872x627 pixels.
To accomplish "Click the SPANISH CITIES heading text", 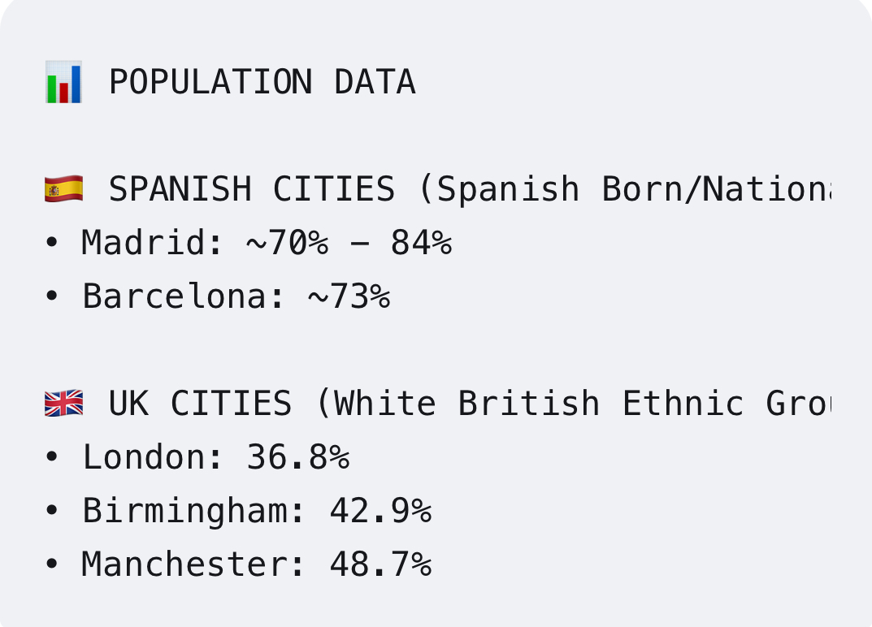I will click(252, 189).
